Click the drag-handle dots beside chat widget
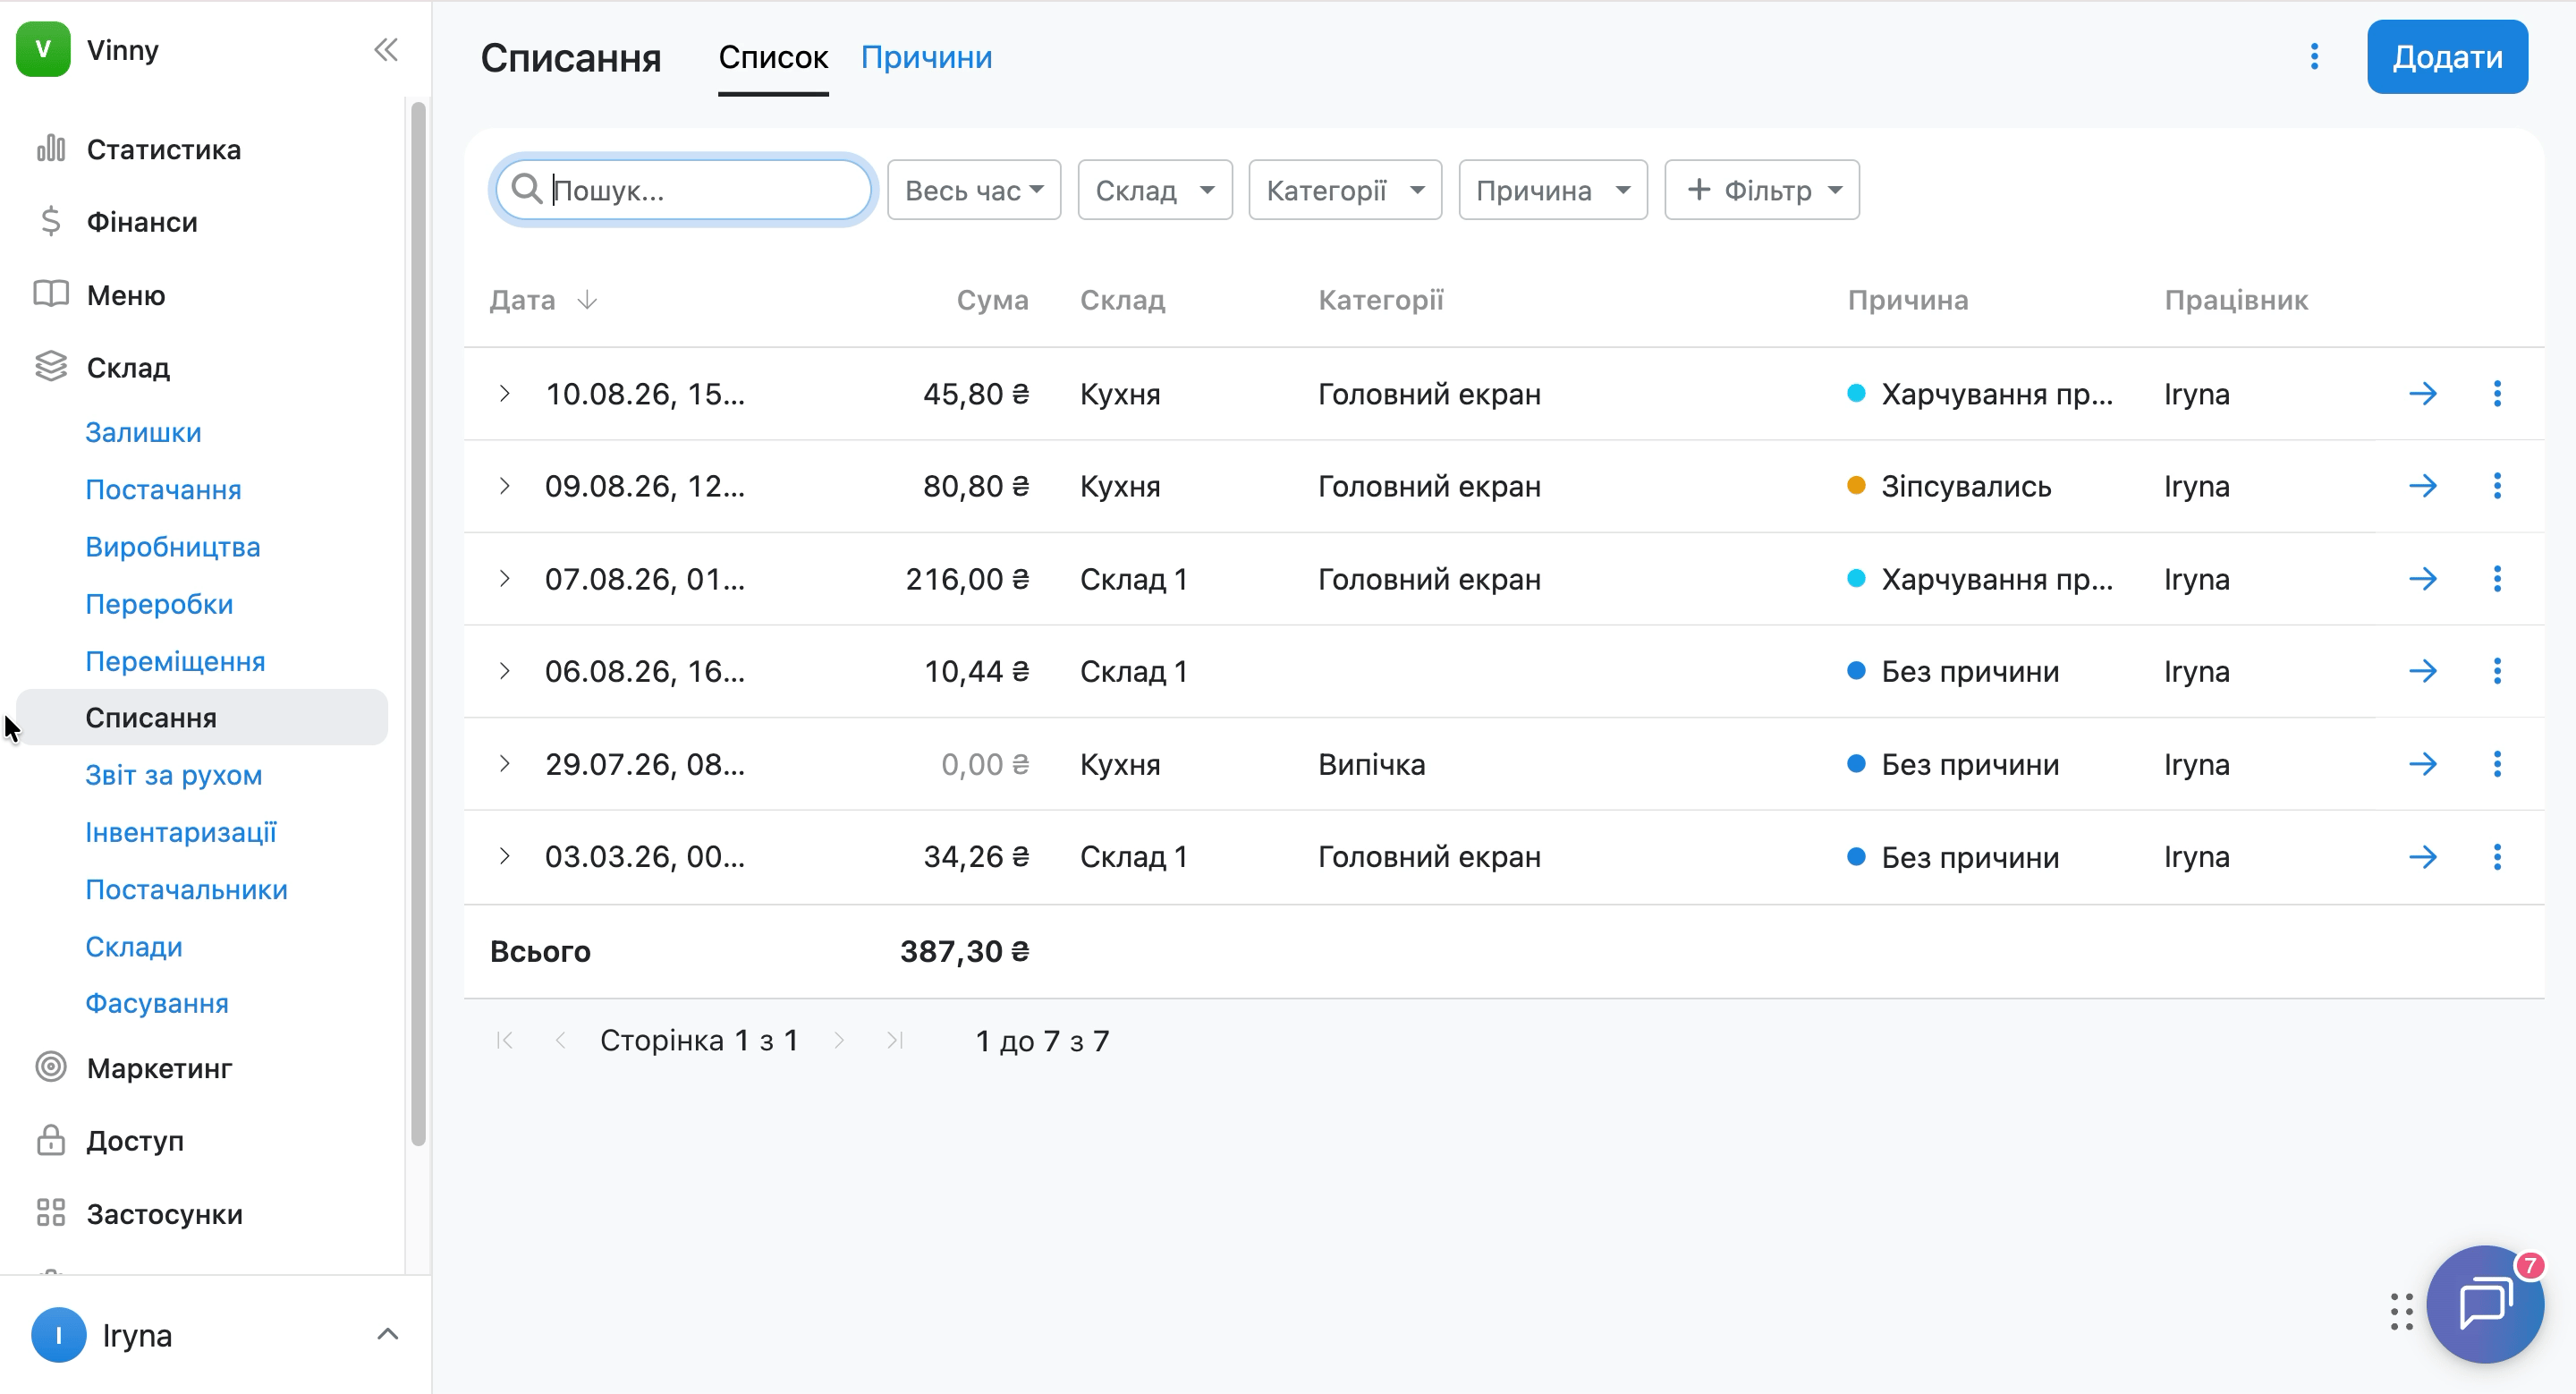The height and width of the screenshot is (1394, 2576). point(2401,1311)
